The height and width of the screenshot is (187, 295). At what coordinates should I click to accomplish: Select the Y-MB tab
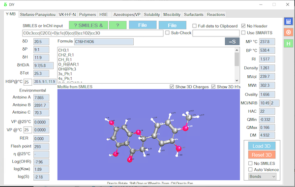(11, 14)
